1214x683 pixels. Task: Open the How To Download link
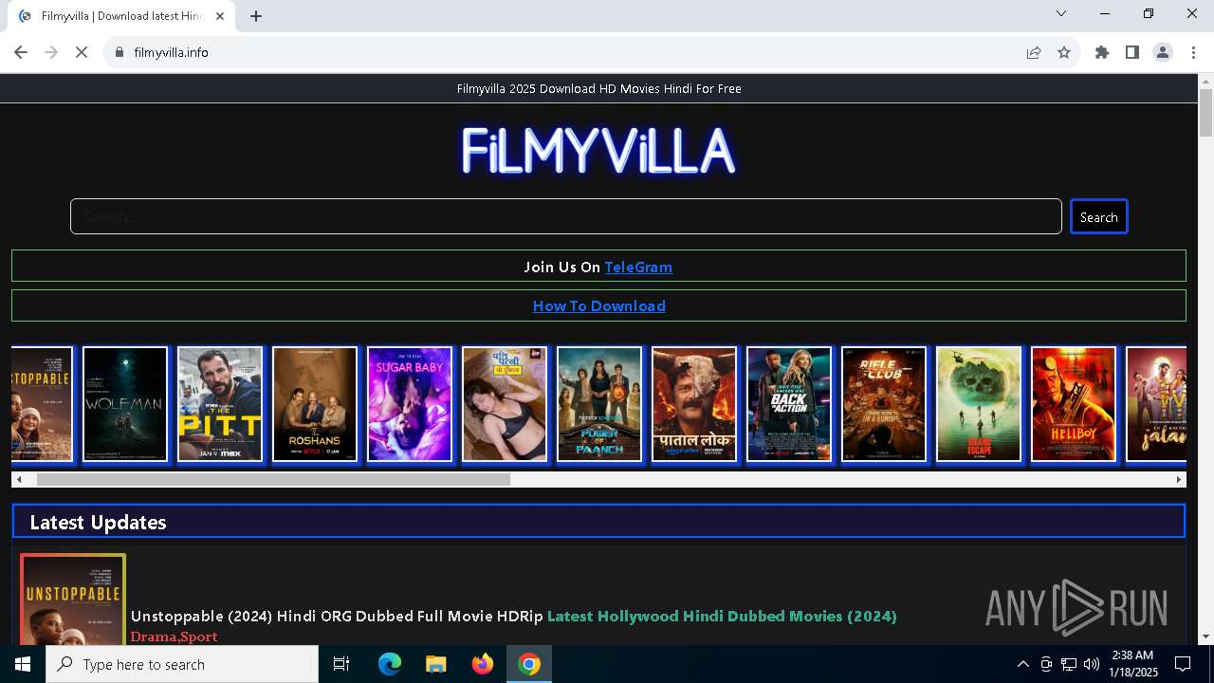598,305
